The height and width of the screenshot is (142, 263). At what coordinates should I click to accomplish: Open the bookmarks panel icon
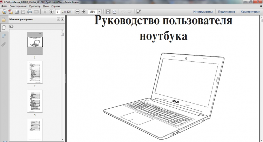click(x=4, y=36)
